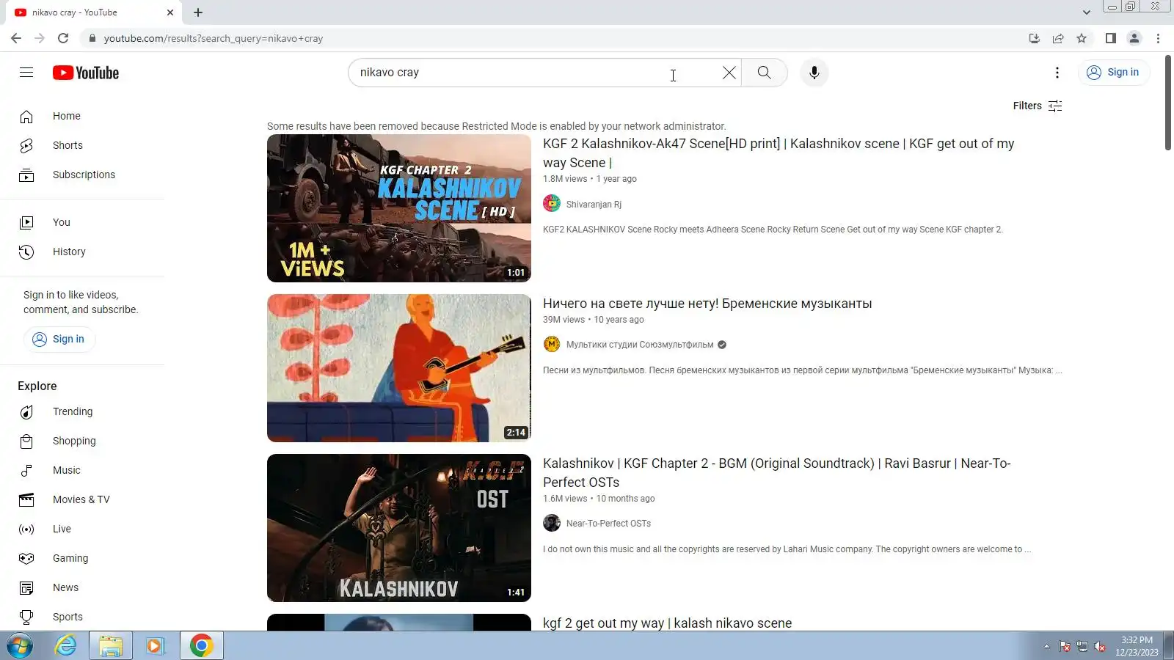Click Near-To-Perfect OSTs channel avatar
Screen dimensions: 1174x660
pos(552,523)
